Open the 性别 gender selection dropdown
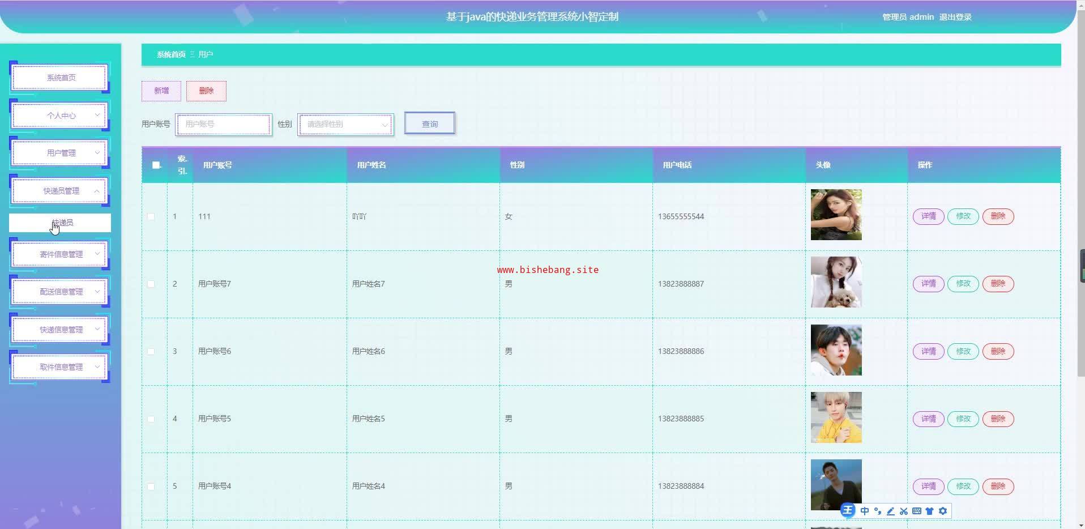 pos(346,124)
